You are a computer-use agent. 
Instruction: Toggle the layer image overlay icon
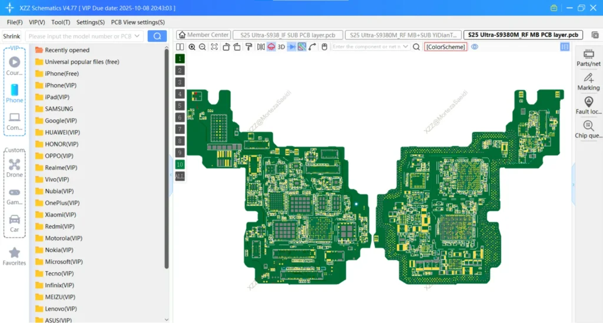click(302, 47)
